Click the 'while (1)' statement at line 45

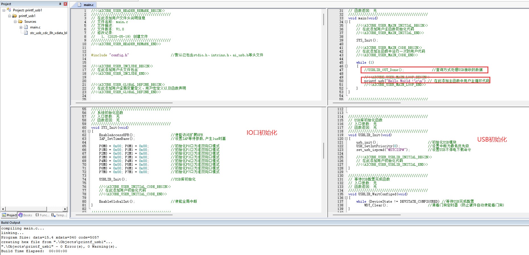(x=365, y=63)
